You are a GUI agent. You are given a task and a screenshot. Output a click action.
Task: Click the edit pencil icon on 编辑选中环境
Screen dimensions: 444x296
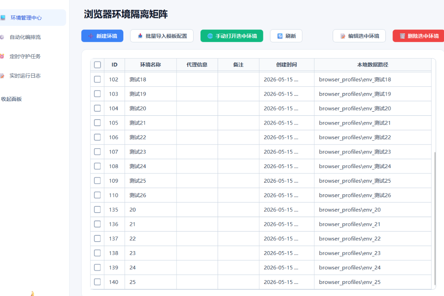343,36
